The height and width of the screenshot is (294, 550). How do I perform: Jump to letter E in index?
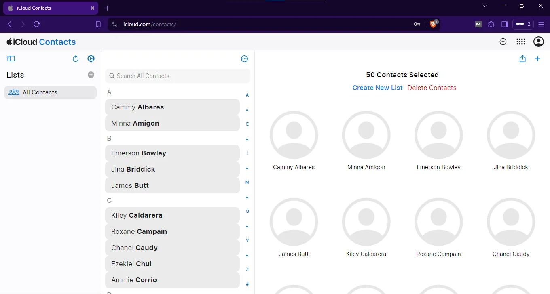[247, 124]
